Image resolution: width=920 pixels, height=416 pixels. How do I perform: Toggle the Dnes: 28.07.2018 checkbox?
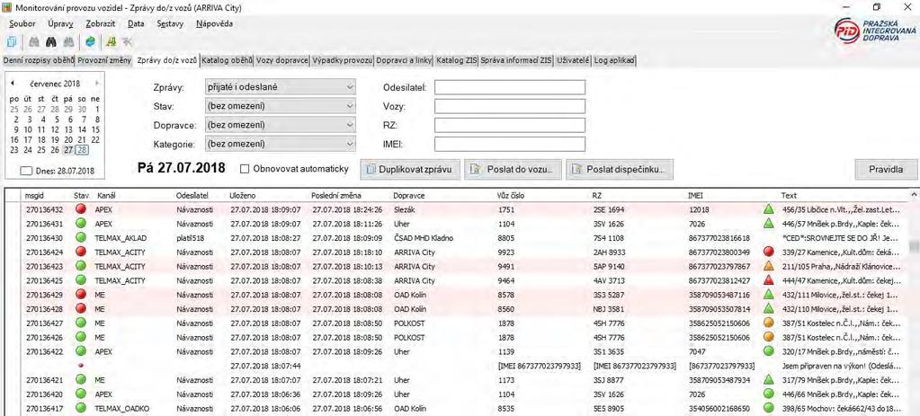(26, 171)
